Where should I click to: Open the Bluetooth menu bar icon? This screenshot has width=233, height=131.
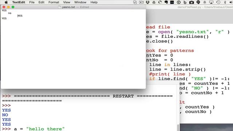coord(225,2)
